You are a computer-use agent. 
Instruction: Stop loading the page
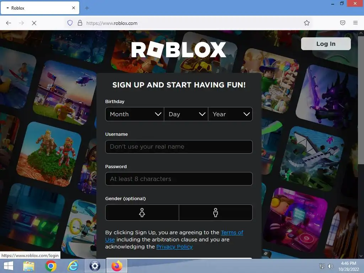pyautogui.click(x=34, y=23)
